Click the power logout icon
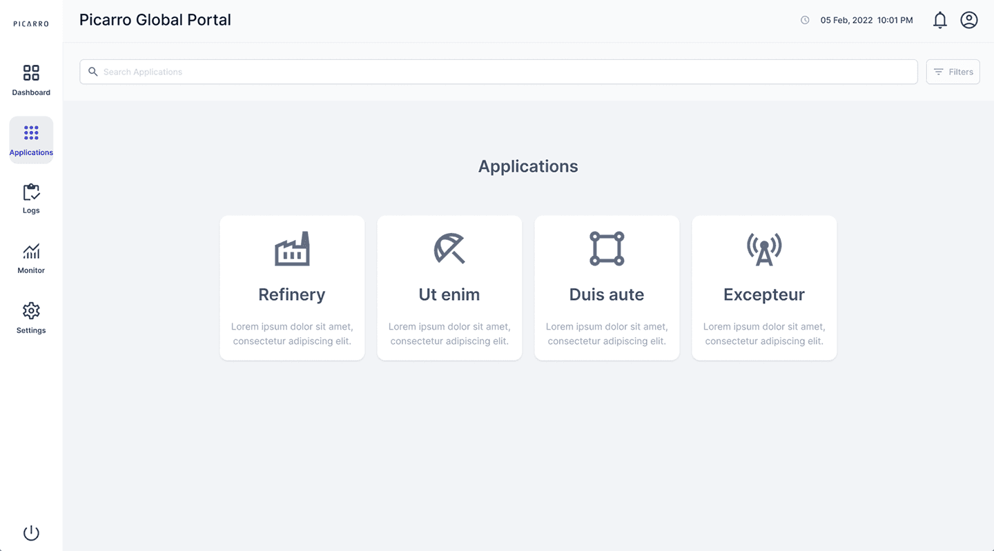This screenshot has width=994, height=551. point(31,533)
